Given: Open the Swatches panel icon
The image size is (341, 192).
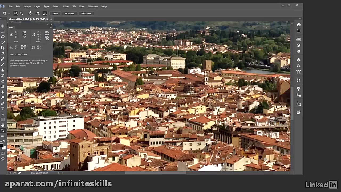Looking at the screenshot, I should click(x=298, y=31).
